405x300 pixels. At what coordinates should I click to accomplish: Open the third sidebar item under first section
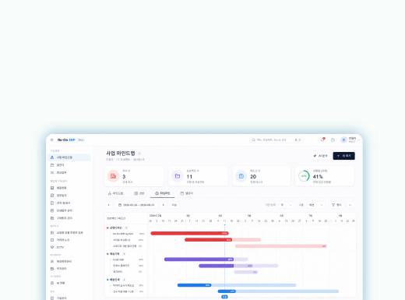(x=69, y=173)
